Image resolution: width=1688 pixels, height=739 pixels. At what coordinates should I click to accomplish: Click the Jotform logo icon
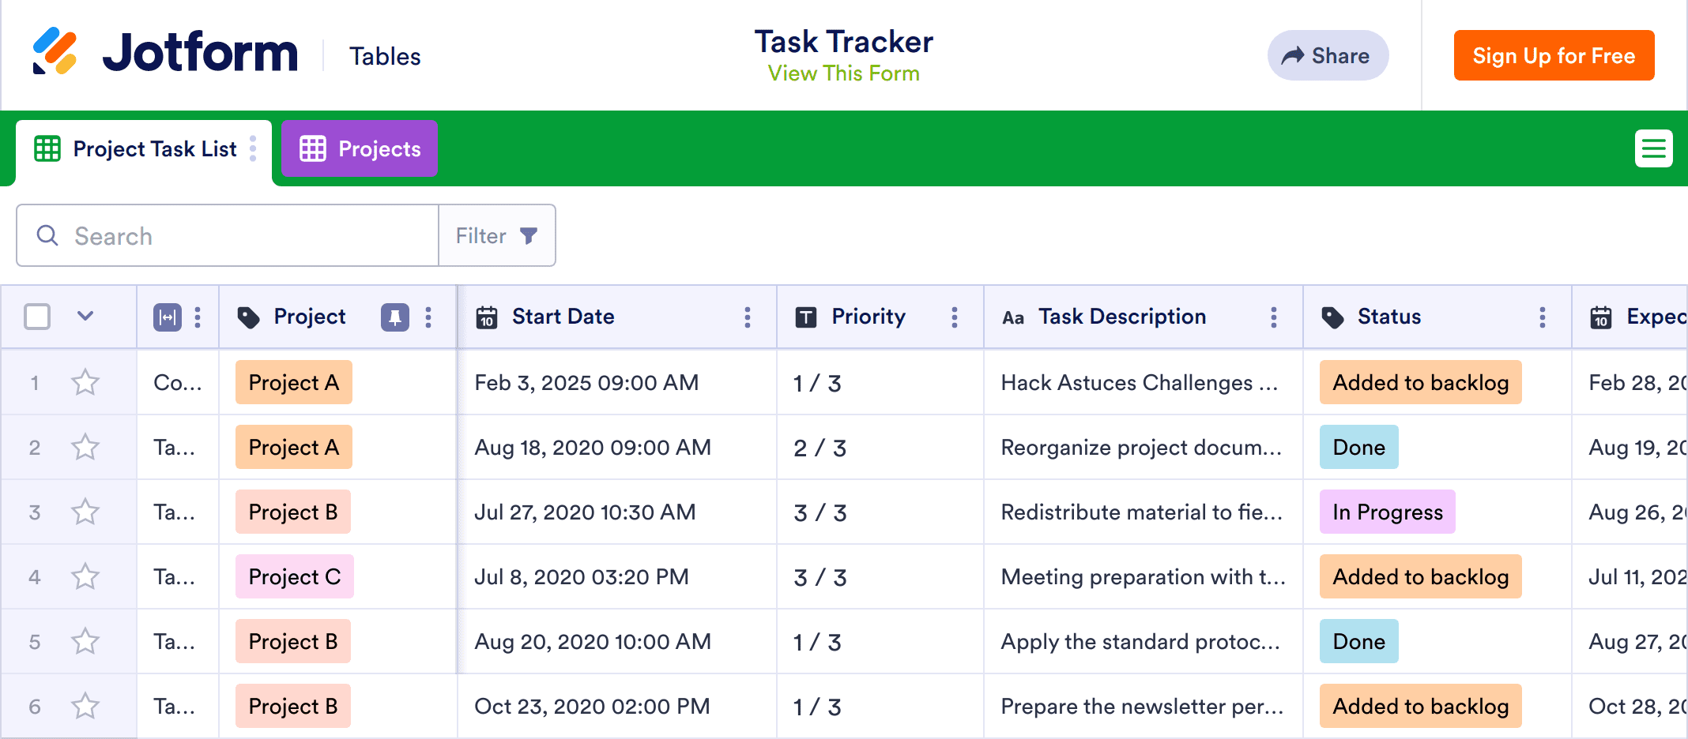pos(55,52)
